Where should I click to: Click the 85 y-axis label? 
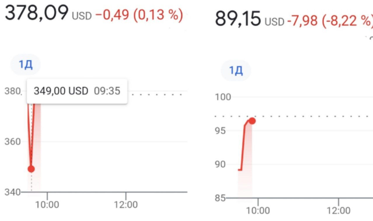click(221, 198)
